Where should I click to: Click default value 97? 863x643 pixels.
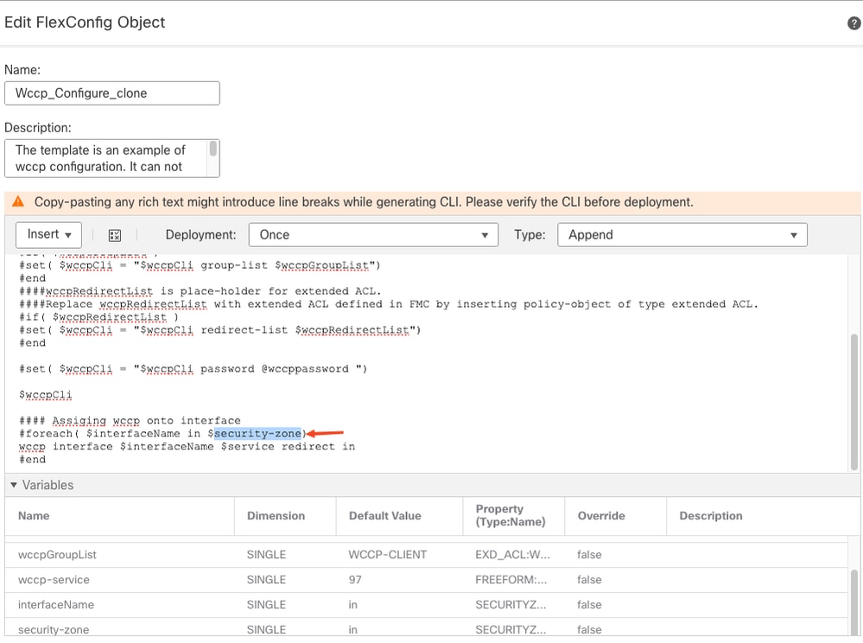click(x=355, y=580)
